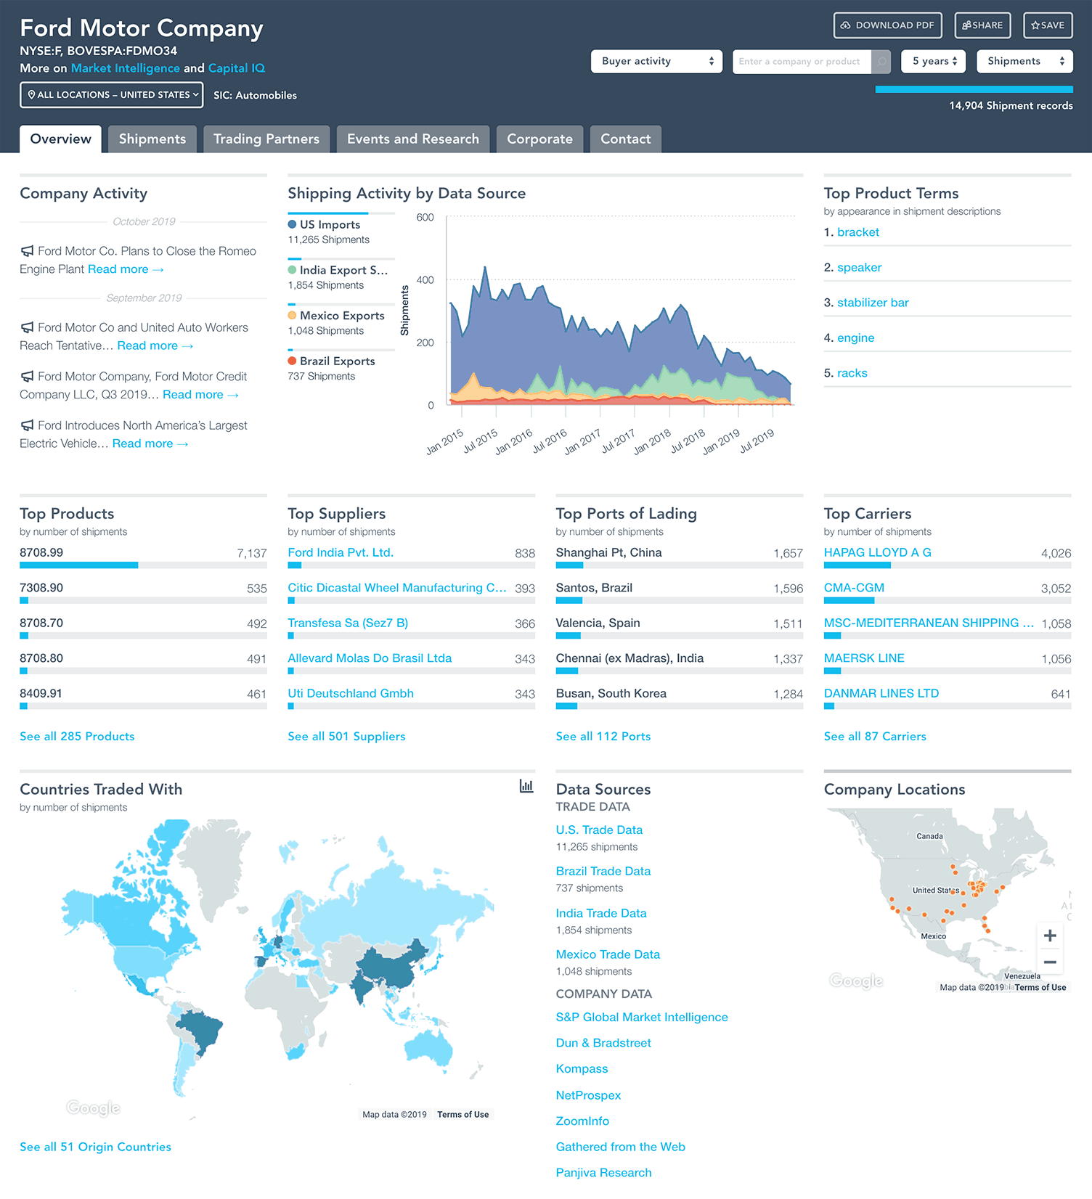Switch to the Trading Partners tab
Viewport: 1092px width, 1199px height.
pos(266,139)
